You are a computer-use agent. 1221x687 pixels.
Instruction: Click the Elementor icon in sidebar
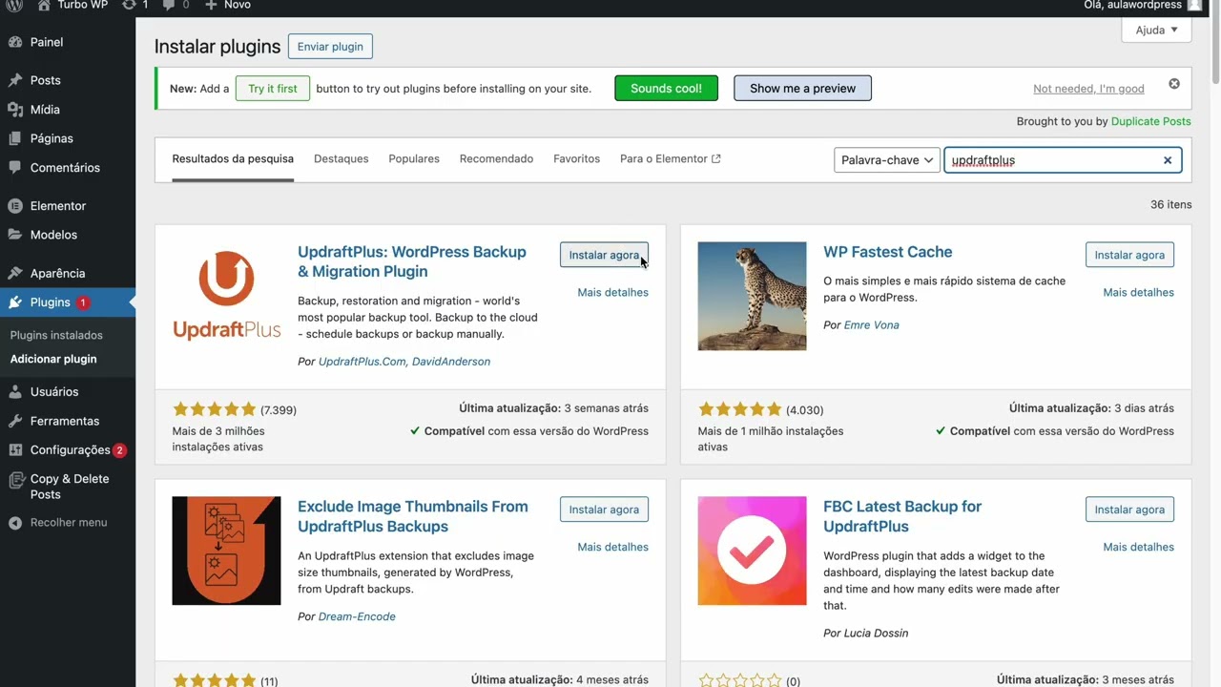(x=14, y=206)
